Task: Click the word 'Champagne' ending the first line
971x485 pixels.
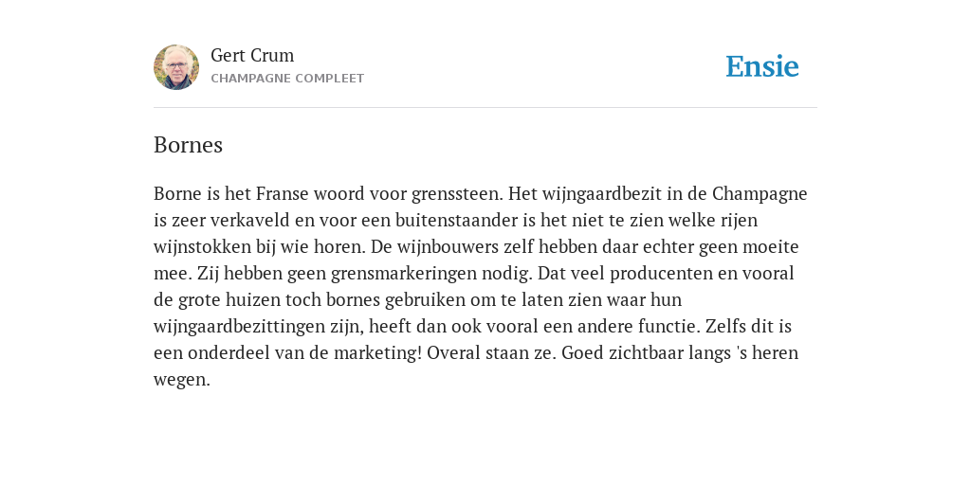Action: pyautogui.click(x=760, y=193)
